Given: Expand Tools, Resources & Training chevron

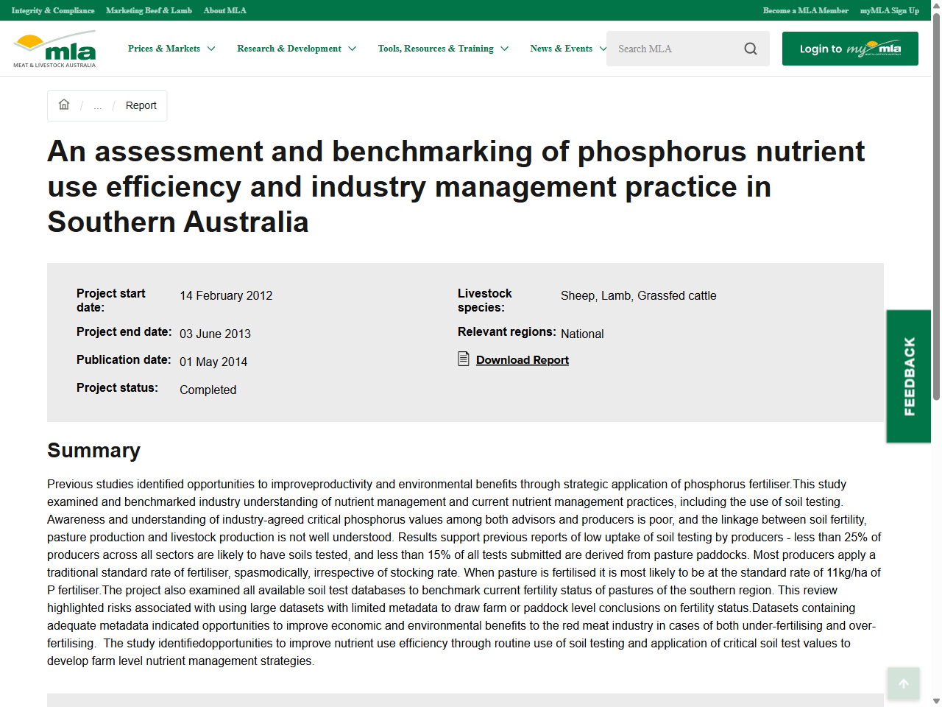Looking at the screenshot, I should tap(504, 49).
